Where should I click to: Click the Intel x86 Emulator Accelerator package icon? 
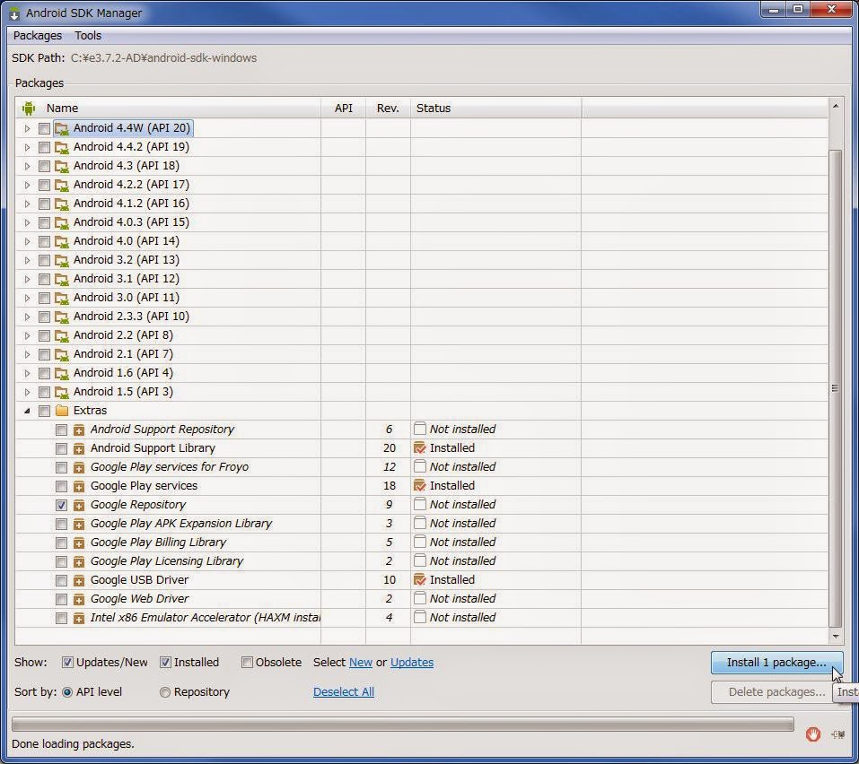tap(79, 619)
